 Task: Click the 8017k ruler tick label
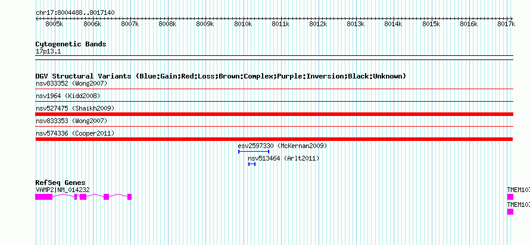[507, 24]
